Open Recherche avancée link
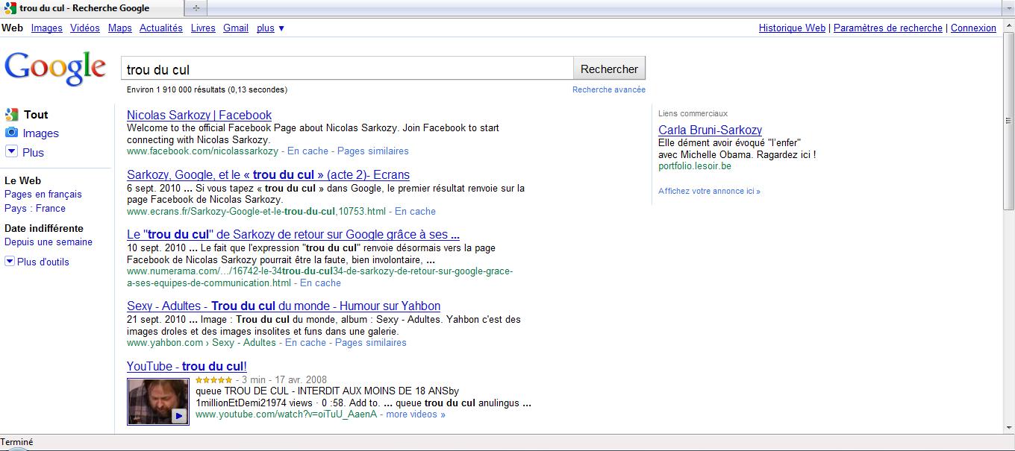The image size is (1015, 451). [609, 89]
